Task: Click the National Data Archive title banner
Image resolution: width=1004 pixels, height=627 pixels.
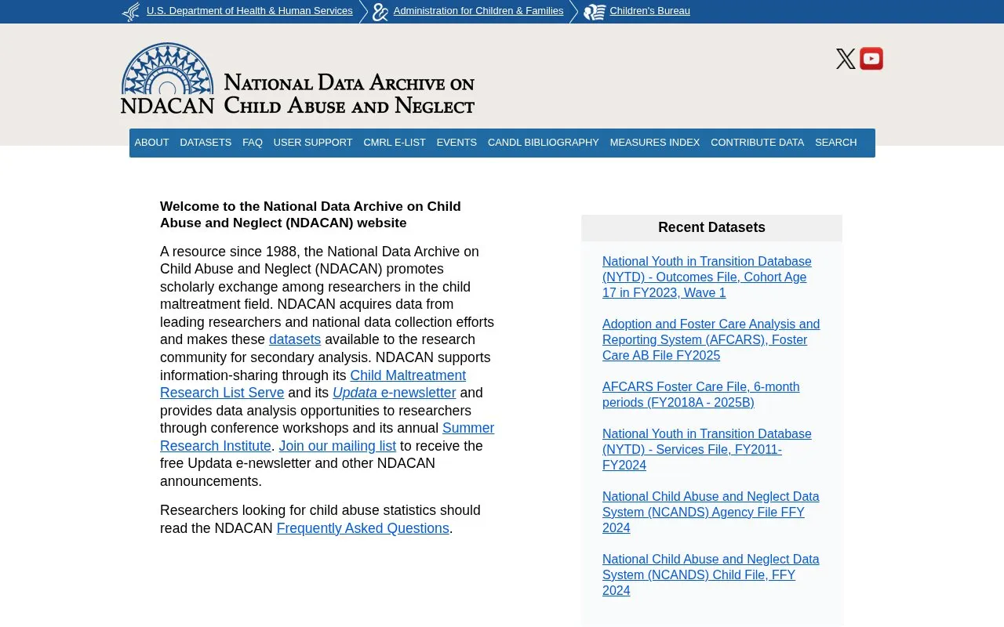Action: (x=349, y=93)
